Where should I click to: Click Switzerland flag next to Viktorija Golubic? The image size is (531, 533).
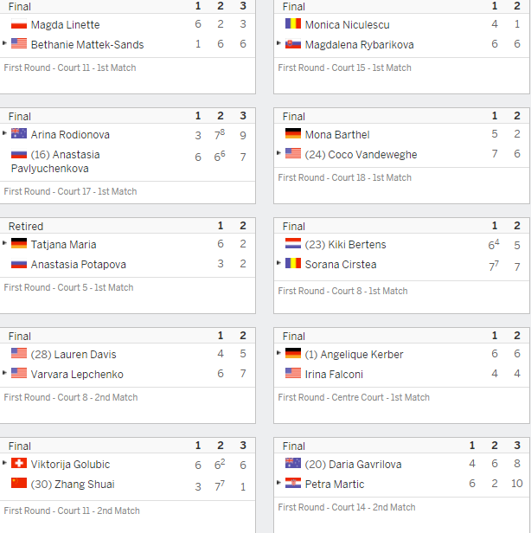(19, 464)
